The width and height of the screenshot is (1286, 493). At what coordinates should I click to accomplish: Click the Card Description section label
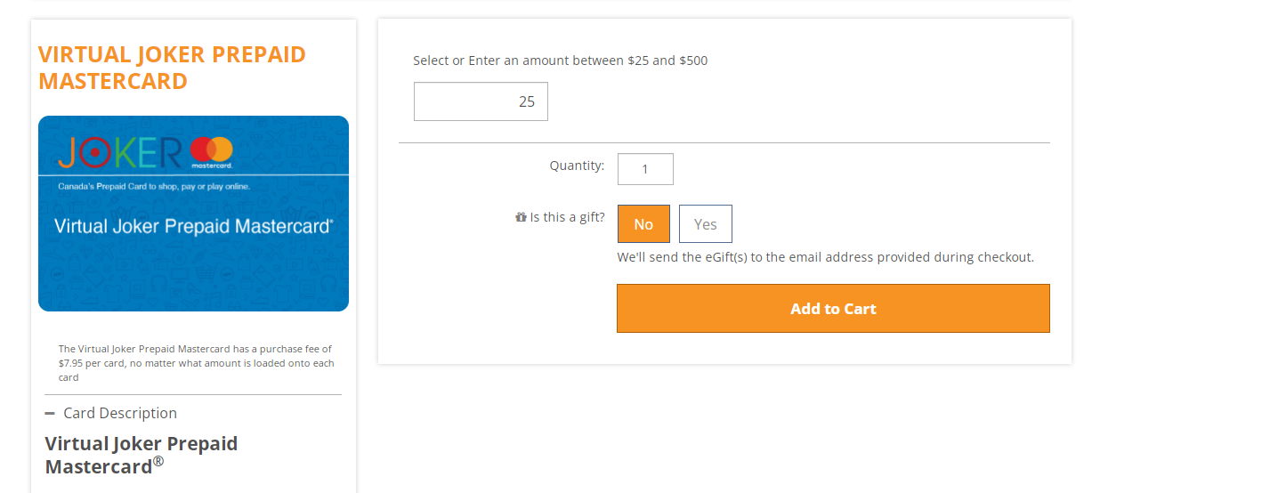tap(120, 413)
